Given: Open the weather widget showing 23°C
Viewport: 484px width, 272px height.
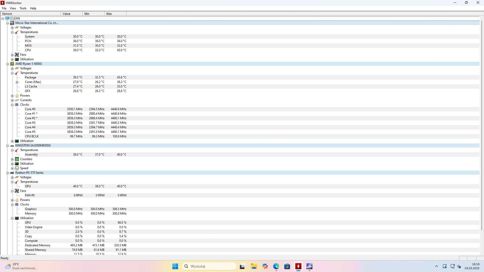Looking at the screenshot, I should point(21,266).
